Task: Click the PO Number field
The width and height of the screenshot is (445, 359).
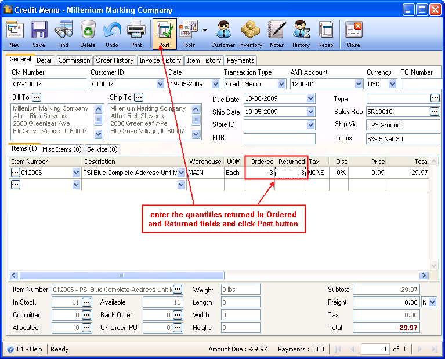Action: point(422,84)
